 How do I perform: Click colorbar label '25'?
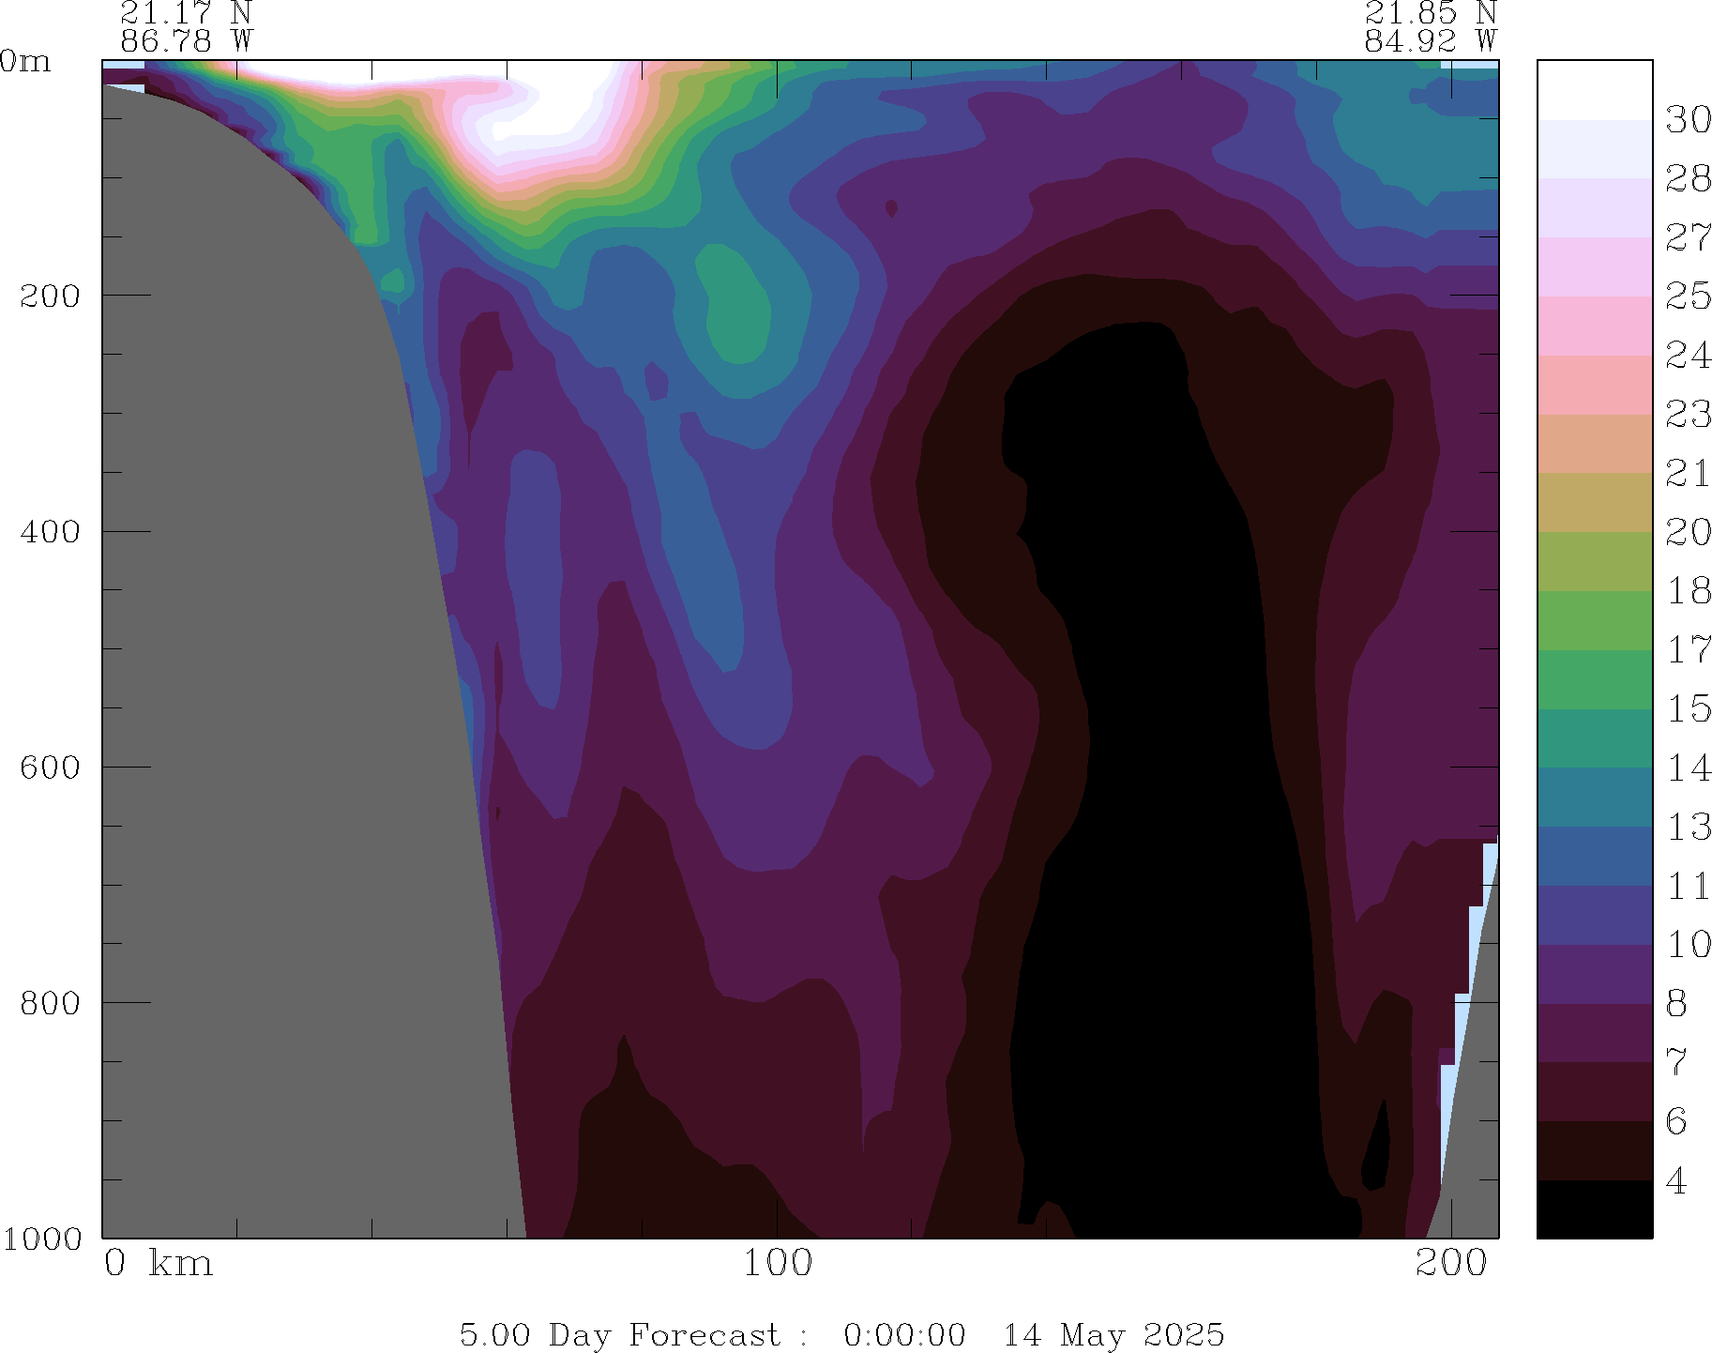[x=1689, y=296]
